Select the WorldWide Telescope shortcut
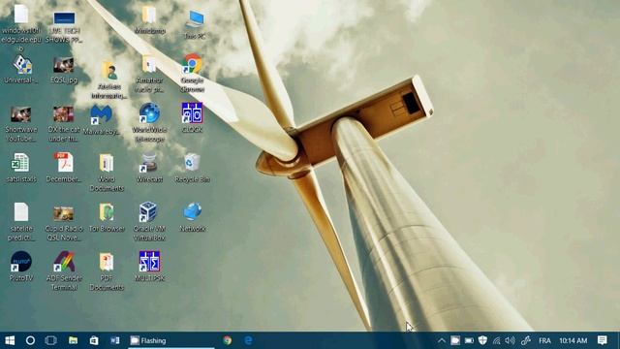This screenshot has width=620, height=349. click(149, 123)
